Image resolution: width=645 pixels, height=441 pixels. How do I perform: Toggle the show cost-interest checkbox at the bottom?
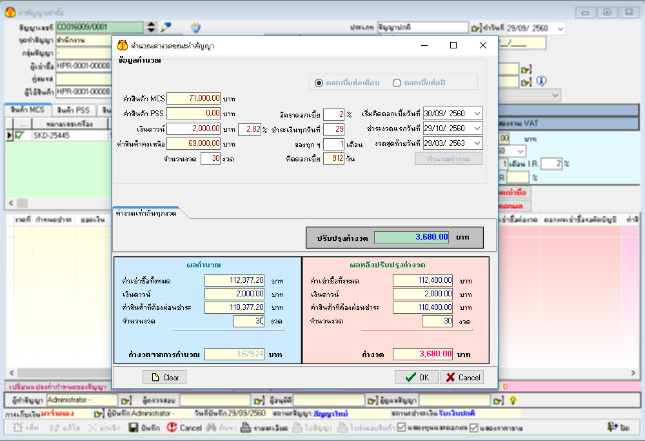pyautogui.click(x=401, y=427)
